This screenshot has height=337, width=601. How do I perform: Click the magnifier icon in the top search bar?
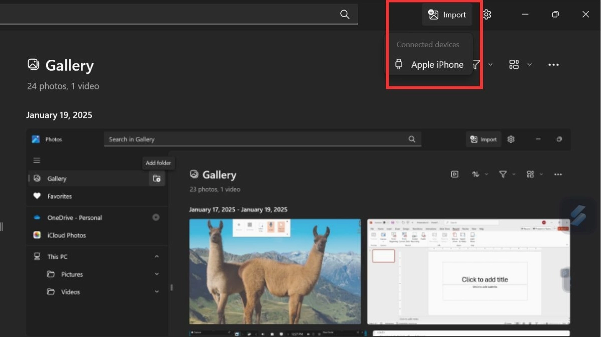pos(345,15)
